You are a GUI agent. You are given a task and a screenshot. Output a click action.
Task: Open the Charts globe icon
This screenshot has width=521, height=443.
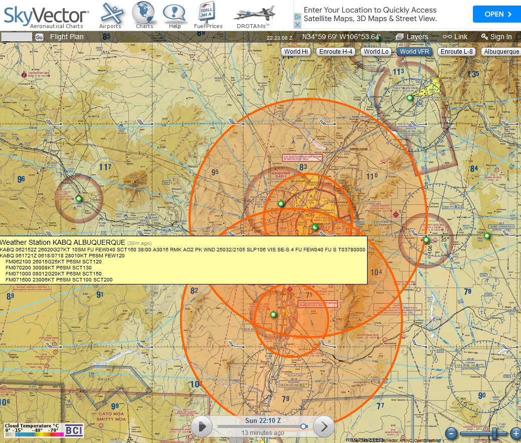click(143, 15)
